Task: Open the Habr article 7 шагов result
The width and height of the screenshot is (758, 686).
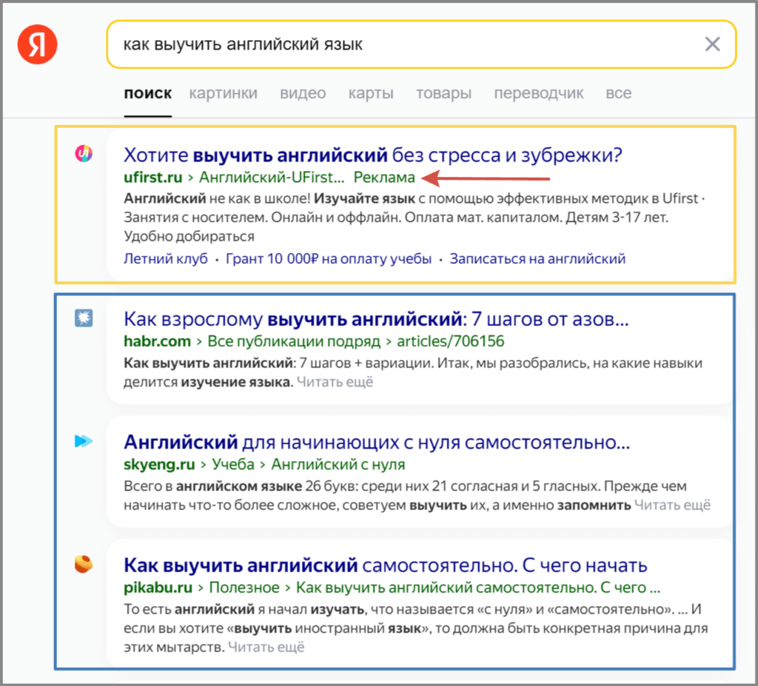Action: click(x=376, y=320)
